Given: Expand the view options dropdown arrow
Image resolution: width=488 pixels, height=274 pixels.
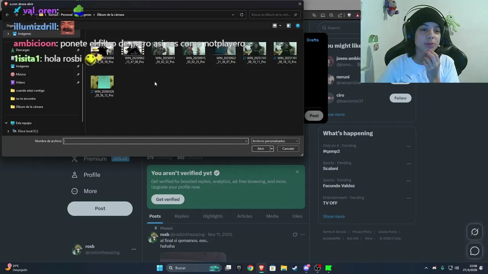Looking at the screenshot, I should click(x=280, y=25).
